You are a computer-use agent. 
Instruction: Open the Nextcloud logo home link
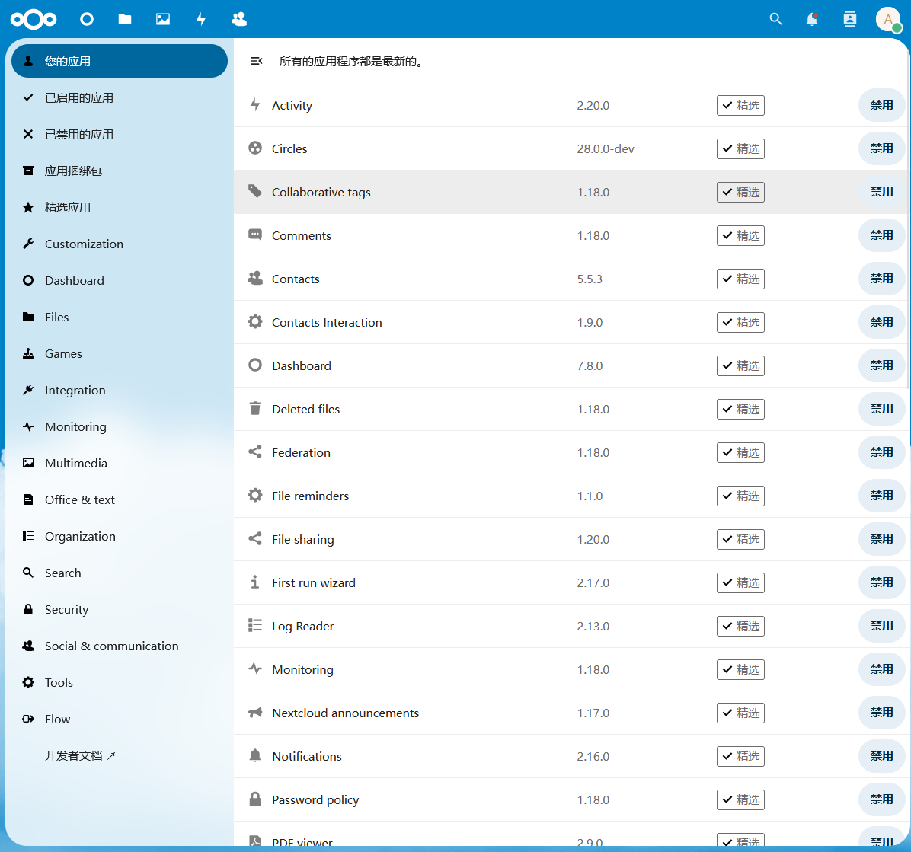(34, 19)
